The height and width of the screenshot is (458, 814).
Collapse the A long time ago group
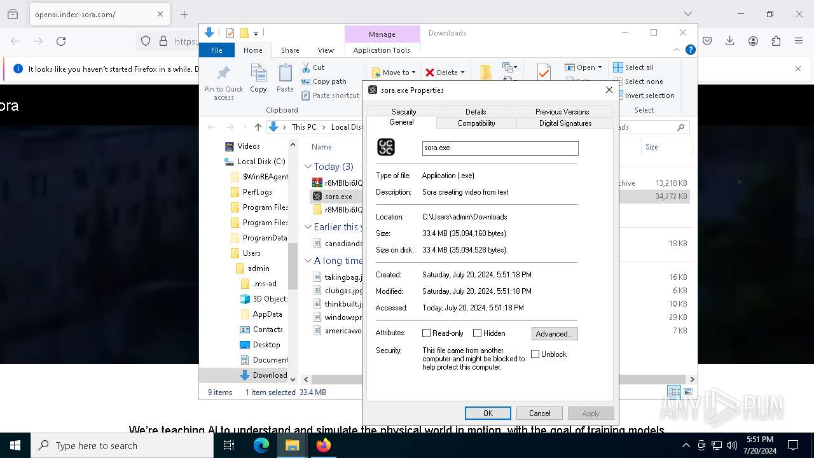(308, 261)
